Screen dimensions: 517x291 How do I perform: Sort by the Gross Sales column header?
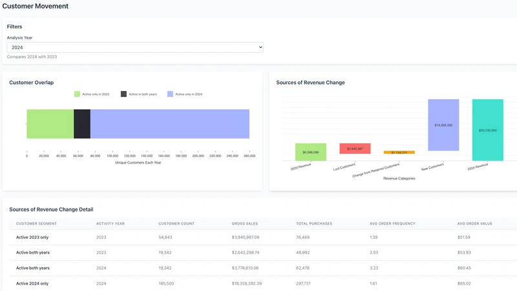pyautogui.click(x=245, y=224)
